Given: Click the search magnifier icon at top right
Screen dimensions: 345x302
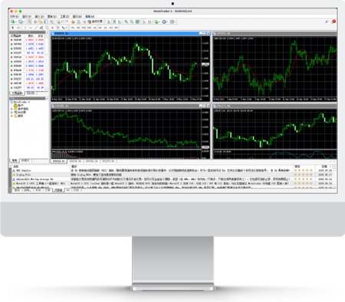Looking at the screenshot, I should (x=327, y=21).
